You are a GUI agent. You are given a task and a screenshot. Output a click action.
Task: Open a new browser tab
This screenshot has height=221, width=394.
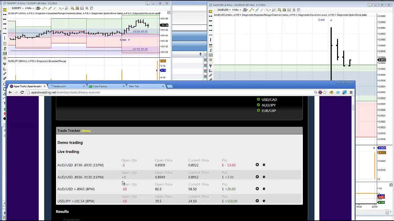click(x=170, y=86)
